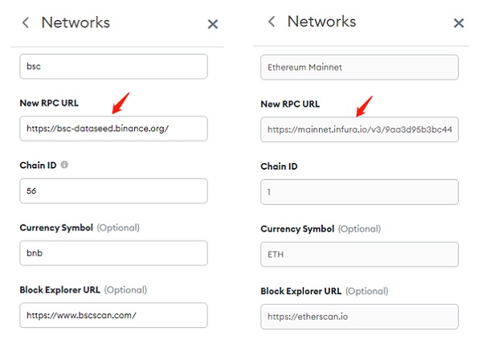Viewport: 482px width, 352px height.
Task: Click the Networks heading in the left panel
Action: (76, 23)
